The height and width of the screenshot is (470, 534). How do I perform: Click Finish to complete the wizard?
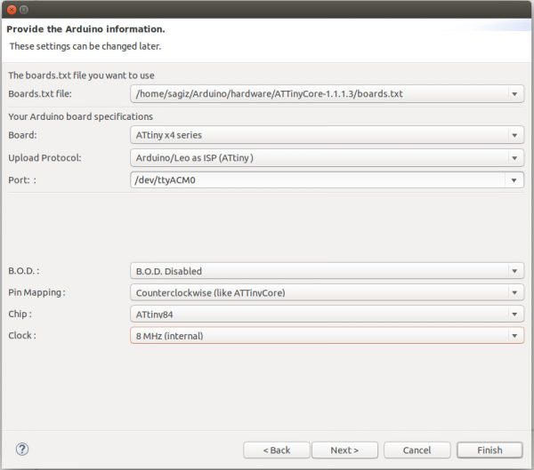point(489,450)
